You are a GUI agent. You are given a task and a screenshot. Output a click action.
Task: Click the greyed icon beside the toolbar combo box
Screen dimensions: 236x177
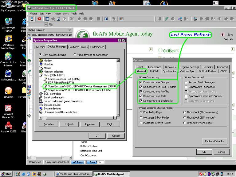point(51,24)
